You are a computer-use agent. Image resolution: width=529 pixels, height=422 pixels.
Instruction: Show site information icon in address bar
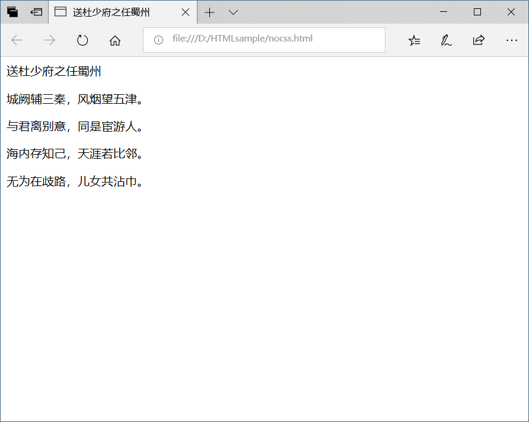[158, 40]
